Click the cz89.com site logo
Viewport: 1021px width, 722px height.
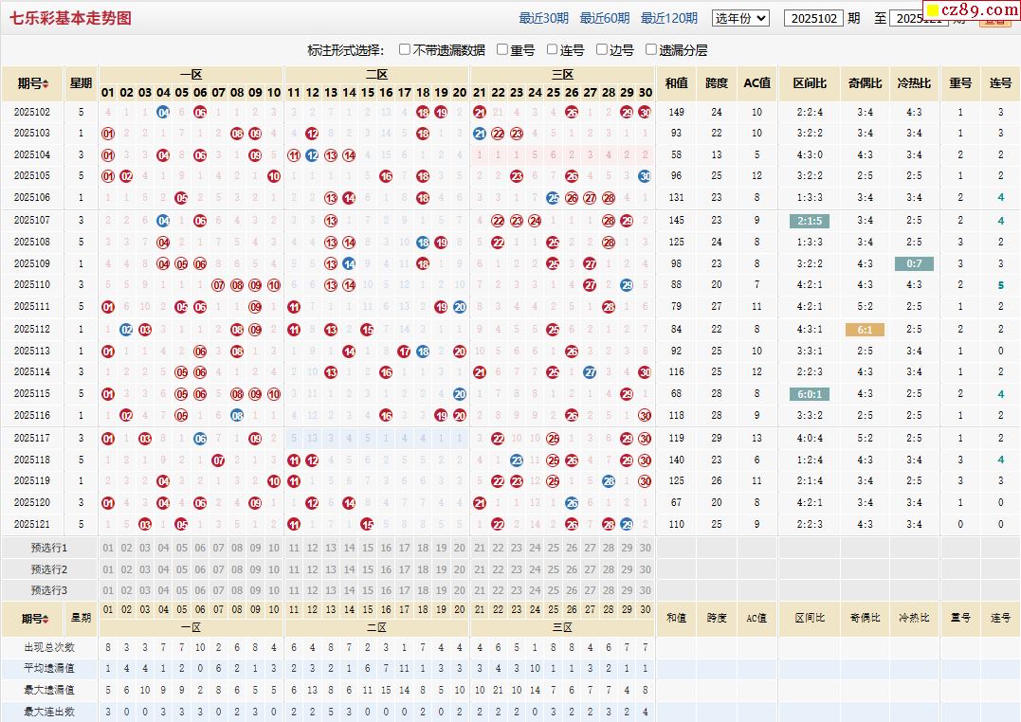(x=976, y=11)
